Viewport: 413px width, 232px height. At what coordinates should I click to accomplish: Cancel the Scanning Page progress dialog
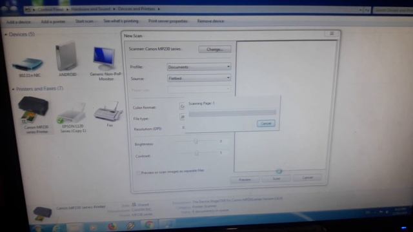[x=266, y=123]
